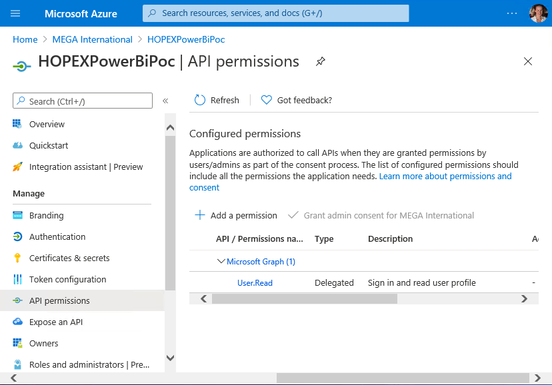This screenshot has width=552, height=385.
Task: Open the Azure portal hamburger menu
Action: pos(15,13)
